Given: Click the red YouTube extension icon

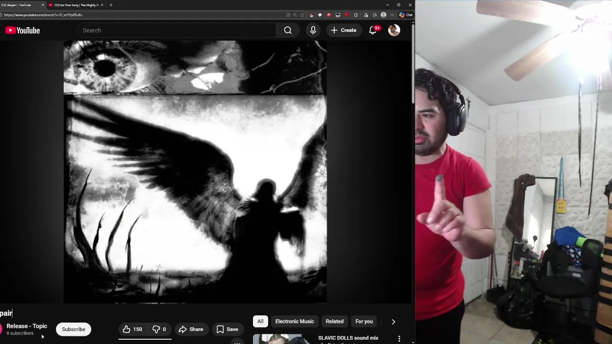Looking at the screenshot, I should 347,15.
